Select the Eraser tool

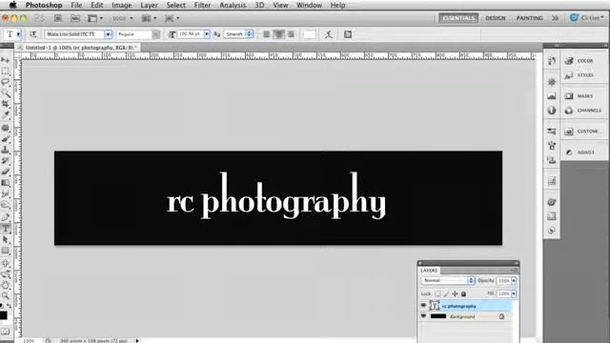5,171
